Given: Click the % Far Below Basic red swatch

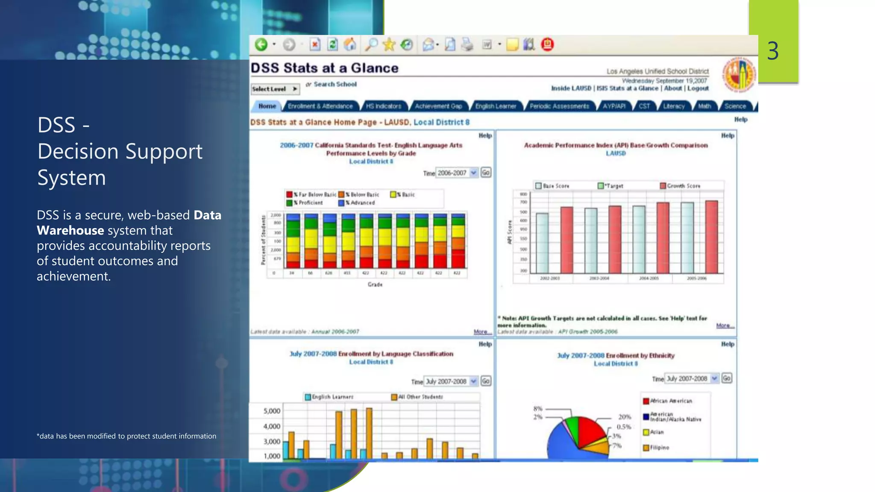Looking at the screenshot, I should click(289, 194).
